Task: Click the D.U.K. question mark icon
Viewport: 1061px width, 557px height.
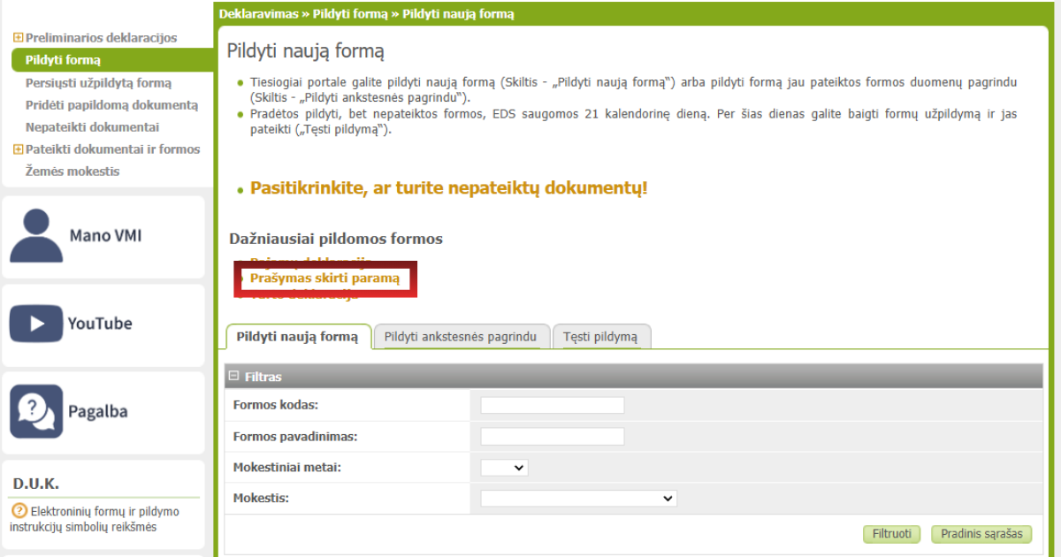Action: pyautogui.click(x=19, y=511)
